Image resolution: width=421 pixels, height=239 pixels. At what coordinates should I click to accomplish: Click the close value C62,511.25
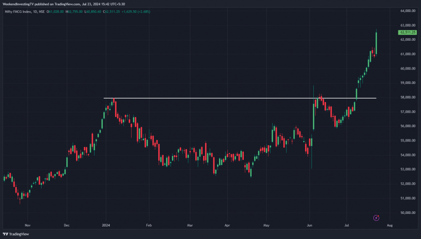pos(111,12)
